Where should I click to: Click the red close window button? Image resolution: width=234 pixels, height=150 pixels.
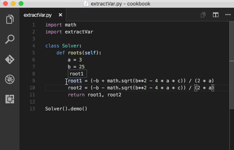click(x=5, y=3)
